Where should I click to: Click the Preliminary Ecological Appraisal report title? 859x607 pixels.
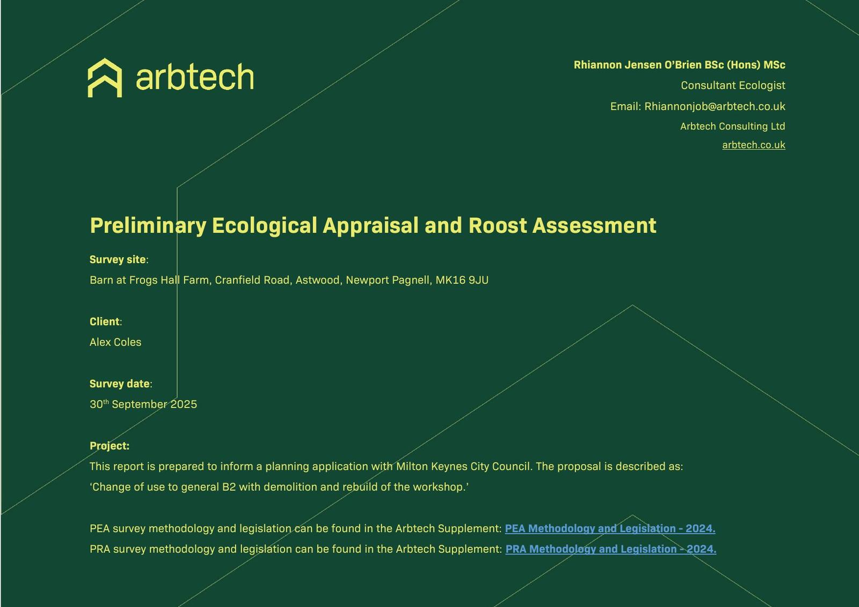click(373, 226)
